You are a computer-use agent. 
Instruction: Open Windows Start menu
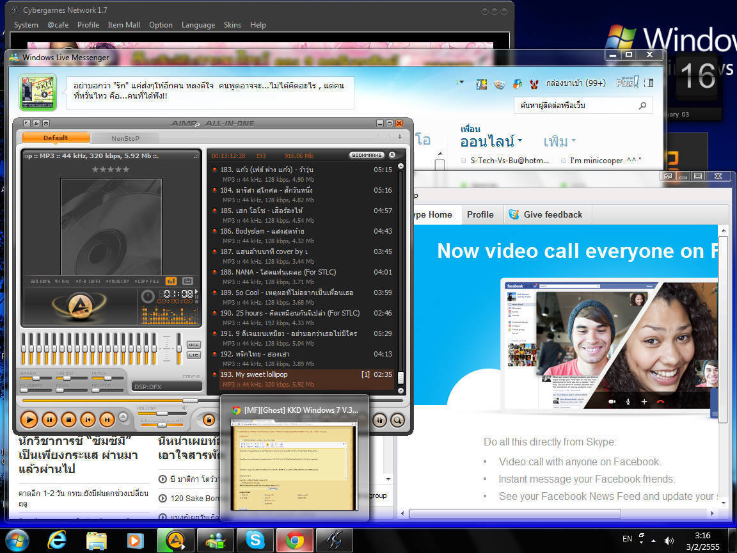(x=17, y=540)
